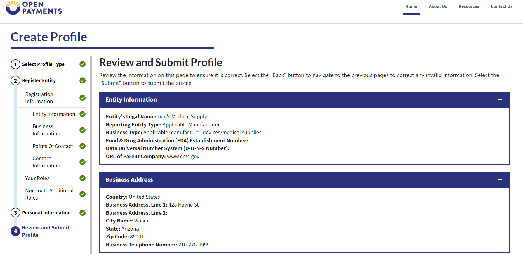Click green checkmark beside Points Of Contact
Viewport: 523px width, 254px height.
83,146
